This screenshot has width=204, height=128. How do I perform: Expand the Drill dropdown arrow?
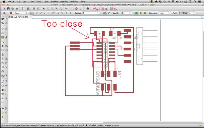195,13
